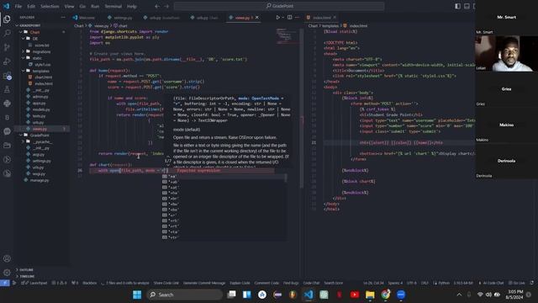
Task: Open the Explorer view in activity bar
Action: (7, 19)
